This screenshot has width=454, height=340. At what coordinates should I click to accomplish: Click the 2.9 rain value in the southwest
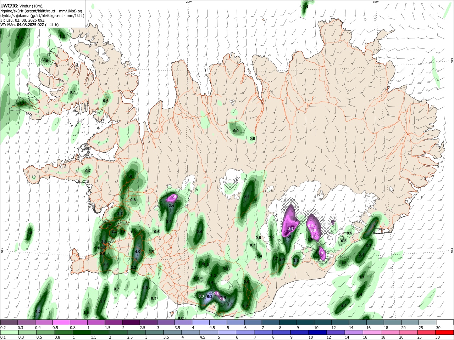tap(145, 288)
